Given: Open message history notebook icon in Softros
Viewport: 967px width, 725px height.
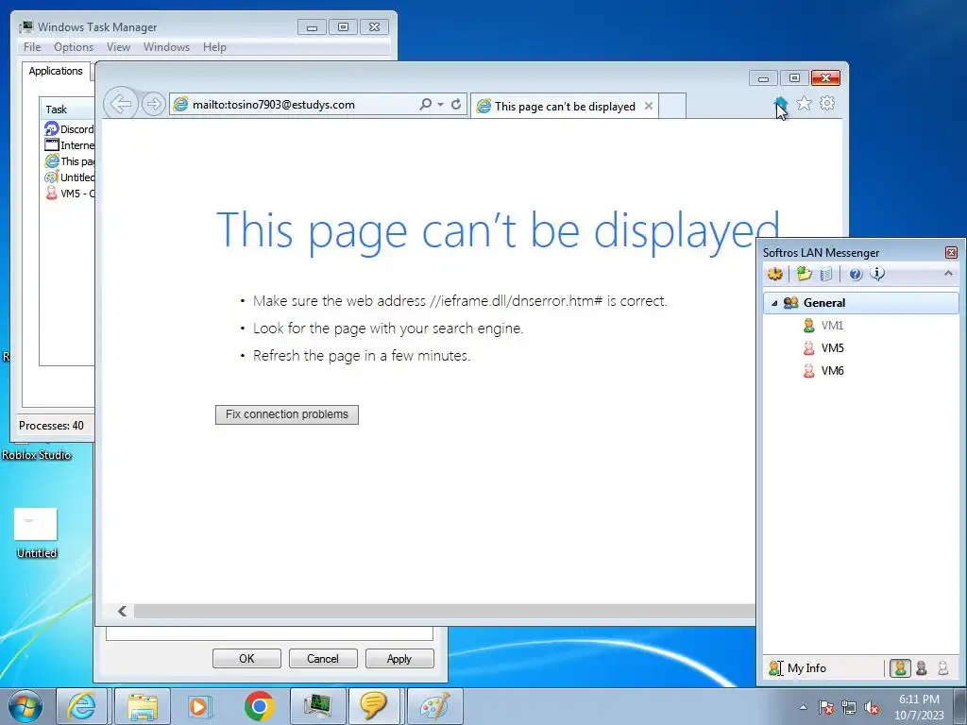Looking at the screenshot, I should (x=826, y=274).
